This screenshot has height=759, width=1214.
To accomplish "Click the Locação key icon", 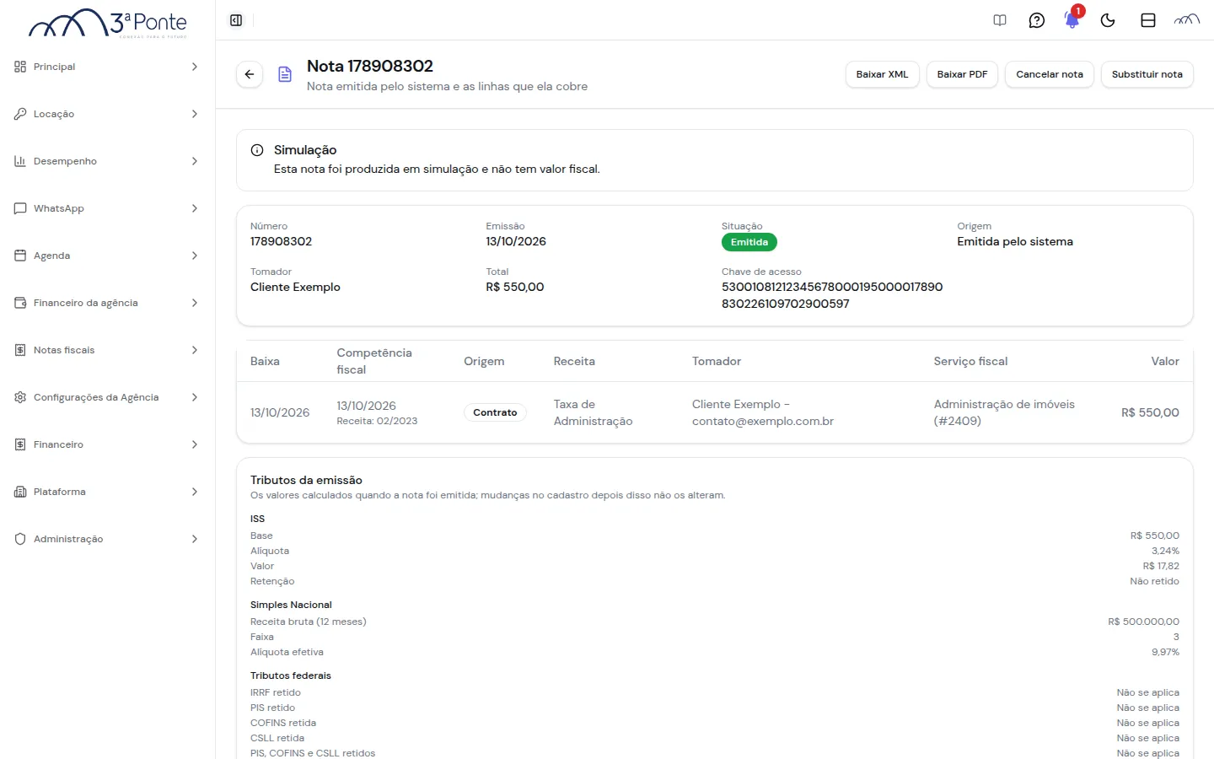I will click(20, 114).
